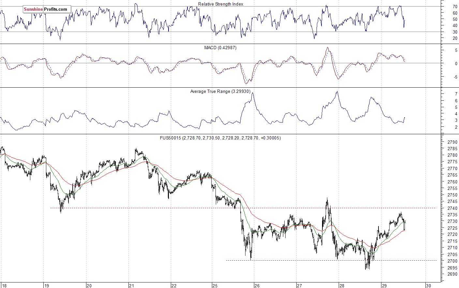Click the RSI 70 axis label
The height and width of the screenshot is (288, 459).
pyautogui.click(x=455, y=7)
